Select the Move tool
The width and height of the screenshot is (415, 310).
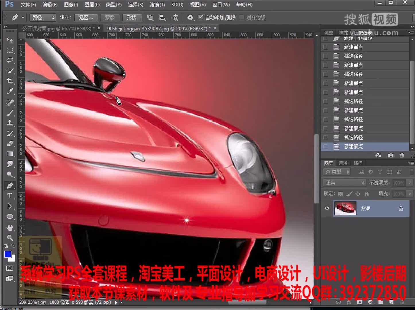[10, 40]
